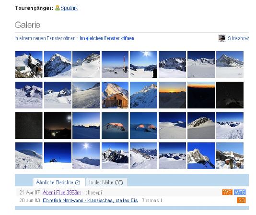The height and width of the screenshot is (215, 256).
Task: Open the Sputnik user profile link
Action: pos(69,8)
